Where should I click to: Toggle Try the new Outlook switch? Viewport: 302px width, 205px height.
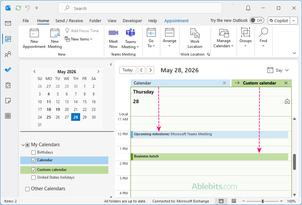coord(257,21)
